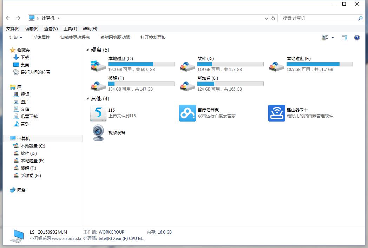The width and height of the screenshot is (368, 248).
Task: Click the magnifier search icon
Action: (360, 18)
